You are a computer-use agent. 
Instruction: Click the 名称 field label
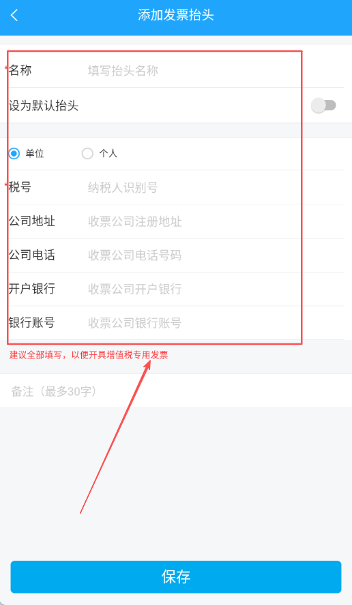click(x=20, y=70)
